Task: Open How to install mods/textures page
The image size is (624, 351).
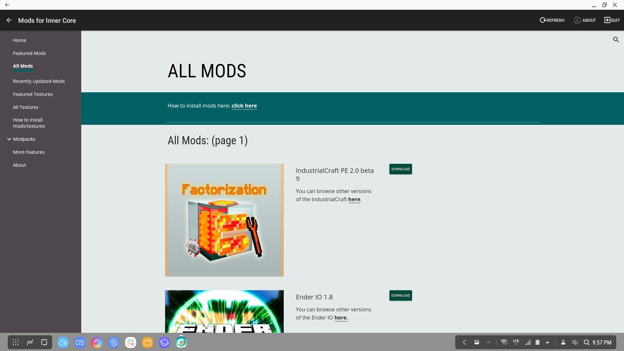Action: 29,123
